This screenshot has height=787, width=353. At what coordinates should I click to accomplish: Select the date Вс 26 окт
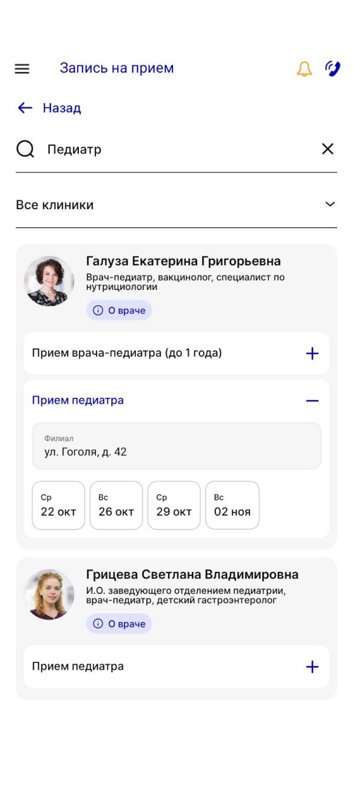(x=116, y=505)
